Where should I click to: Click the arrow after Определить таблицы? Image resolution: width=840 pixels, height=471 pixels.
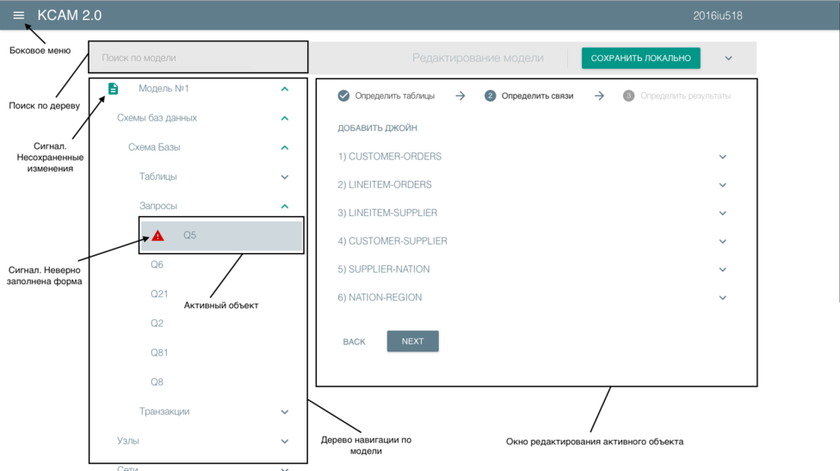tap(460, 96)
